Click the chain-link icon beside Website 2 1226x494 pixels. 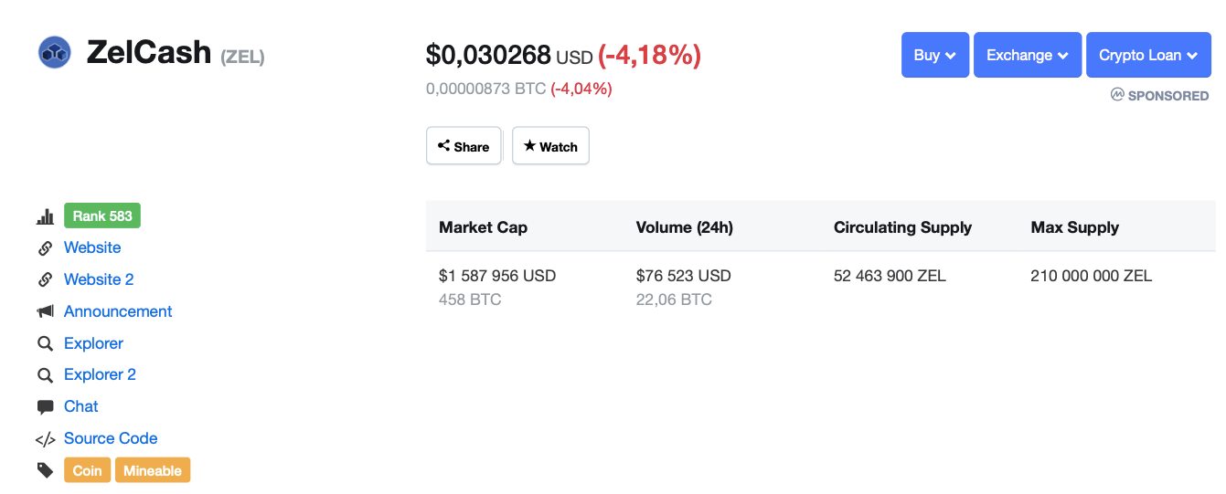(x=45, y=279)
